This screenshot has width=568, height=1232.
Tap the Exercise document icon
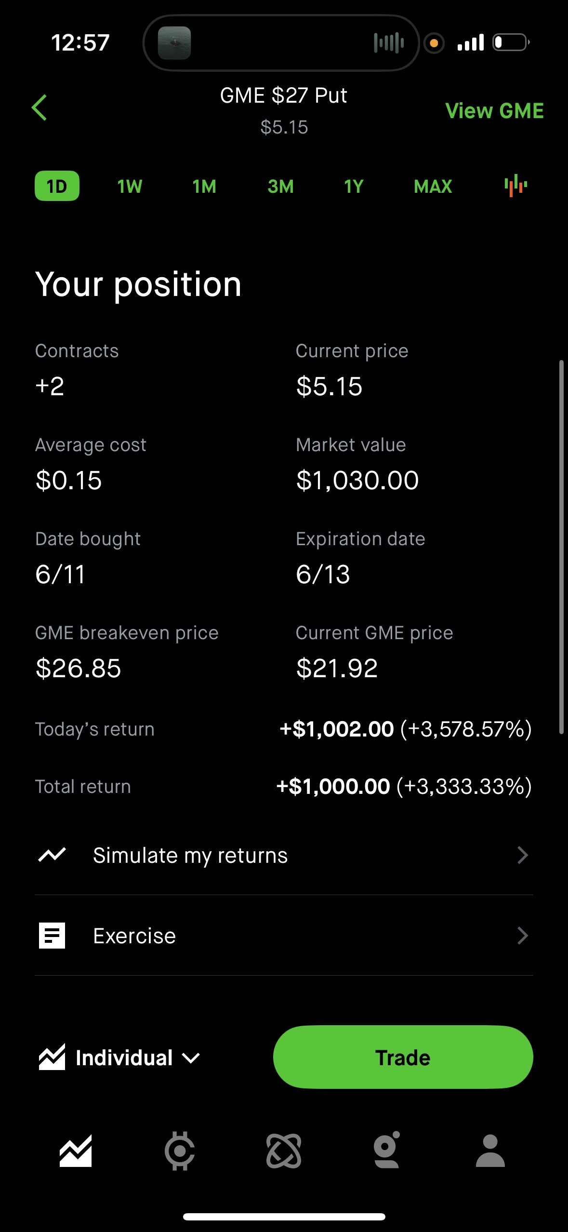[x=52, y=936]
